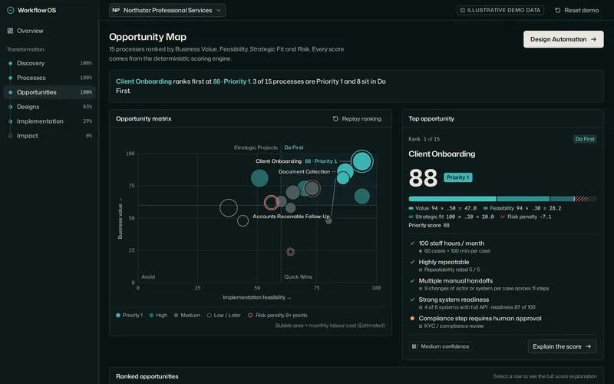This screenshot has width=614, height=384.
Task: Click the Do First quadrant label
Action: pyautogui.click(x=294, y=147)
